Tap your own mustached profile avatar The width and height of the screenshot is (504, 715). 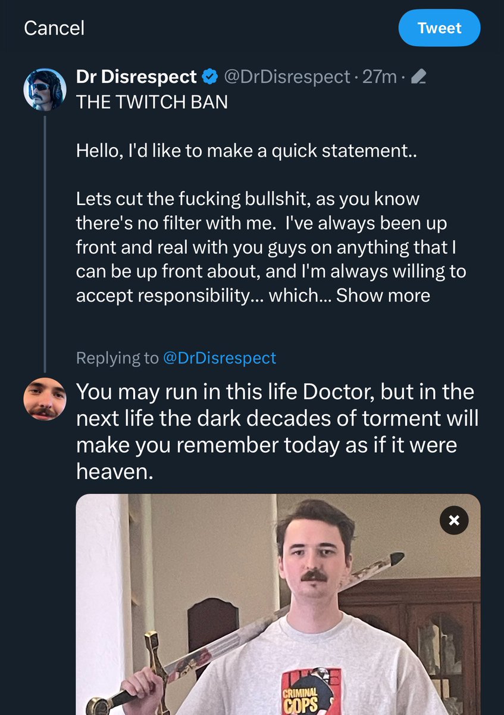45,399
